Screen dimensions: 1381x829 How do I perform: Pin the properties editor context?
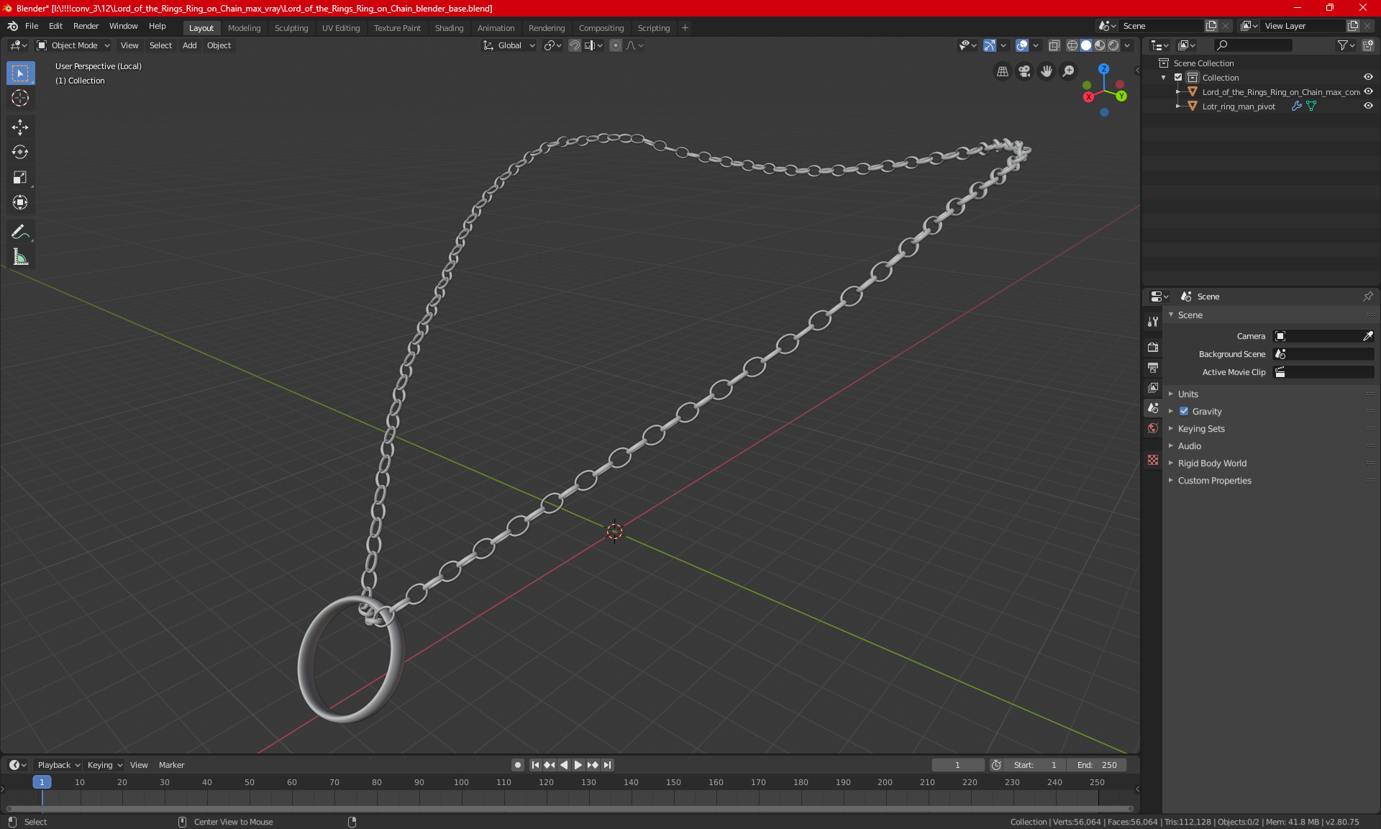coord(1368,296)
